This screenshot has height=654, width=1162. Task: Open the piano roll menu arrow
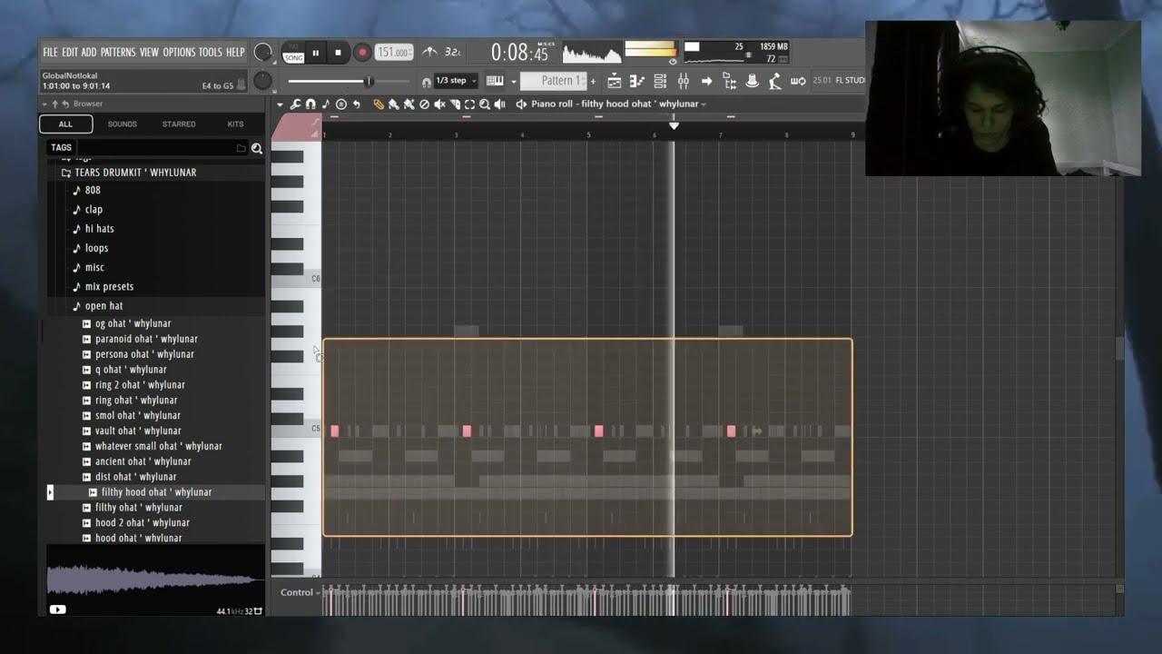click(x=280, y=104)
